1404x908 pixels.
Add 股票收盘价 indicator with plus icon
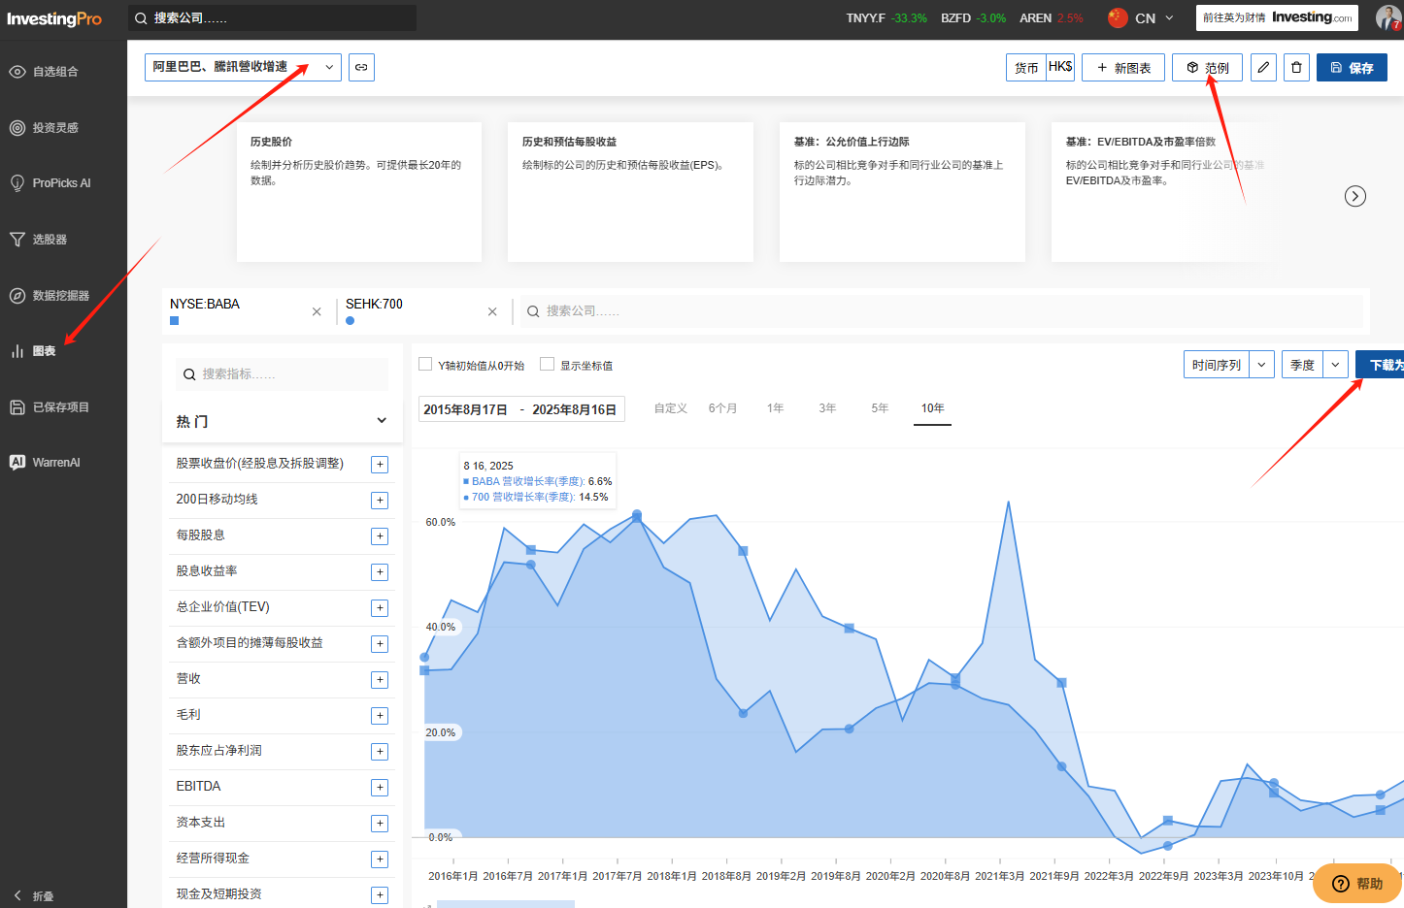click(380, 465)
